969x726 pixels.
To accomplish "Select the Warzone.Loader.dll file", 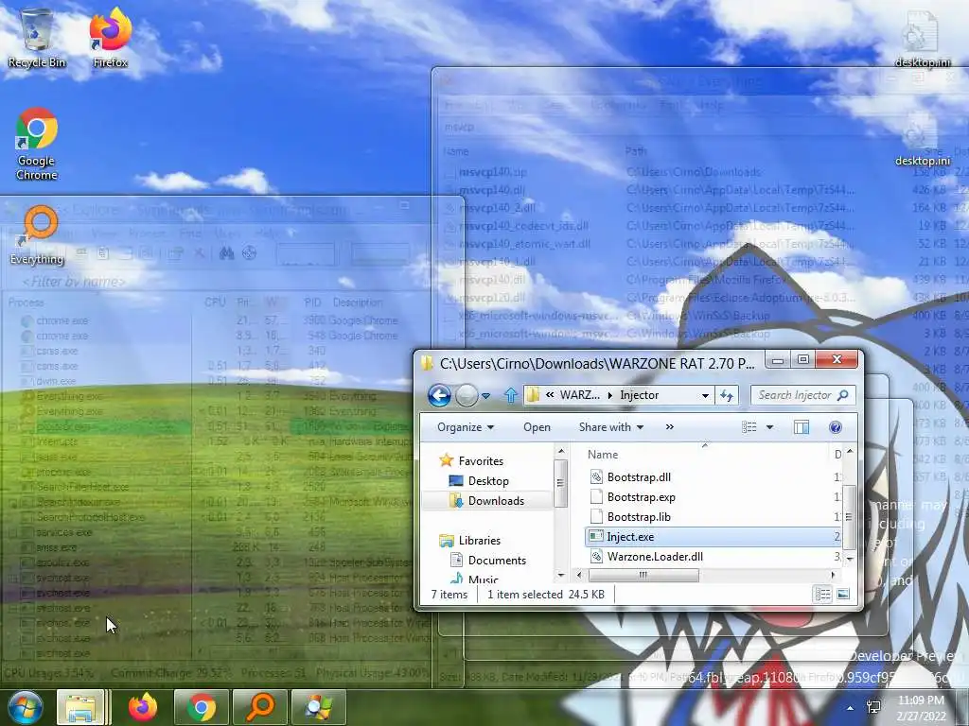I will 655,556.
